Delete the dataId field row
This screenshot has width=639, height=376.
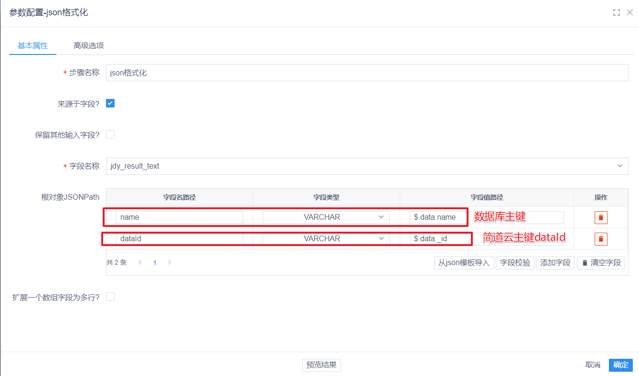point(601,239)
